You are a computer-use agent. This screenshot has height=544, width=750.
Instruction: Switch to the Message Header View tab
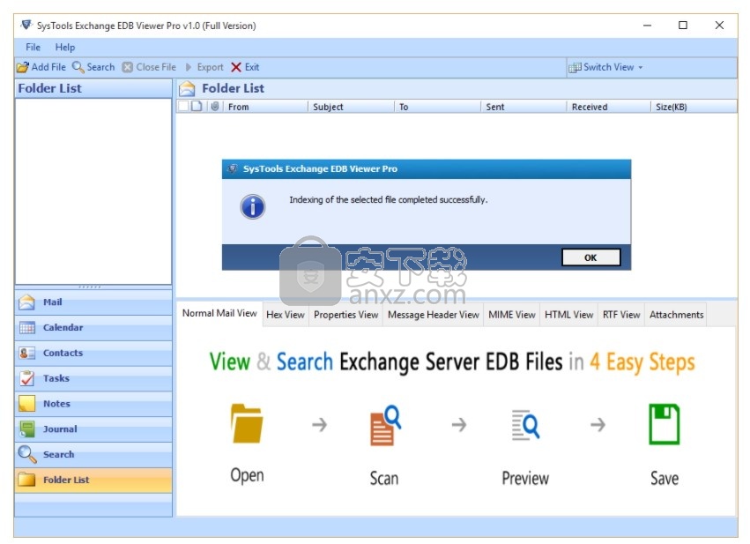coord(434,315)
